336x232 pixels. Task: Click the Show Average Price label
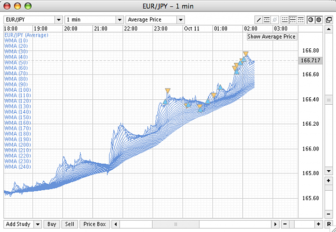(x=271, y=37)
